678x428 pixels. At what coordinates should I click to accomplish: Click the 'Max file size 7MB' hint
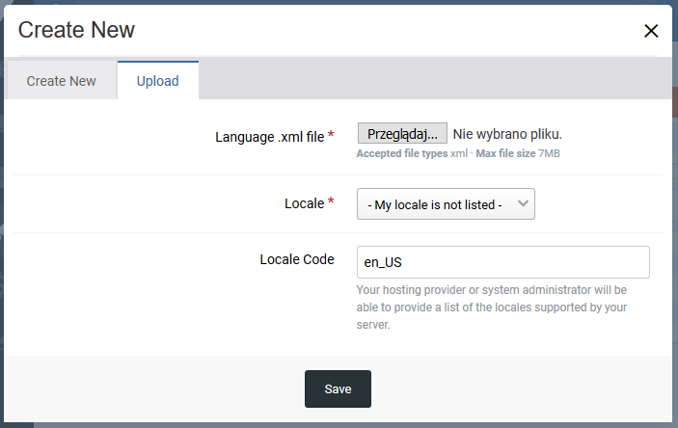click(x=518, y=153)
